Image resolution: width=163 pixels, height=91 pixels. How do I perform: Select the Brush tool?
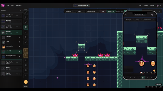click(x=26, y=22)
